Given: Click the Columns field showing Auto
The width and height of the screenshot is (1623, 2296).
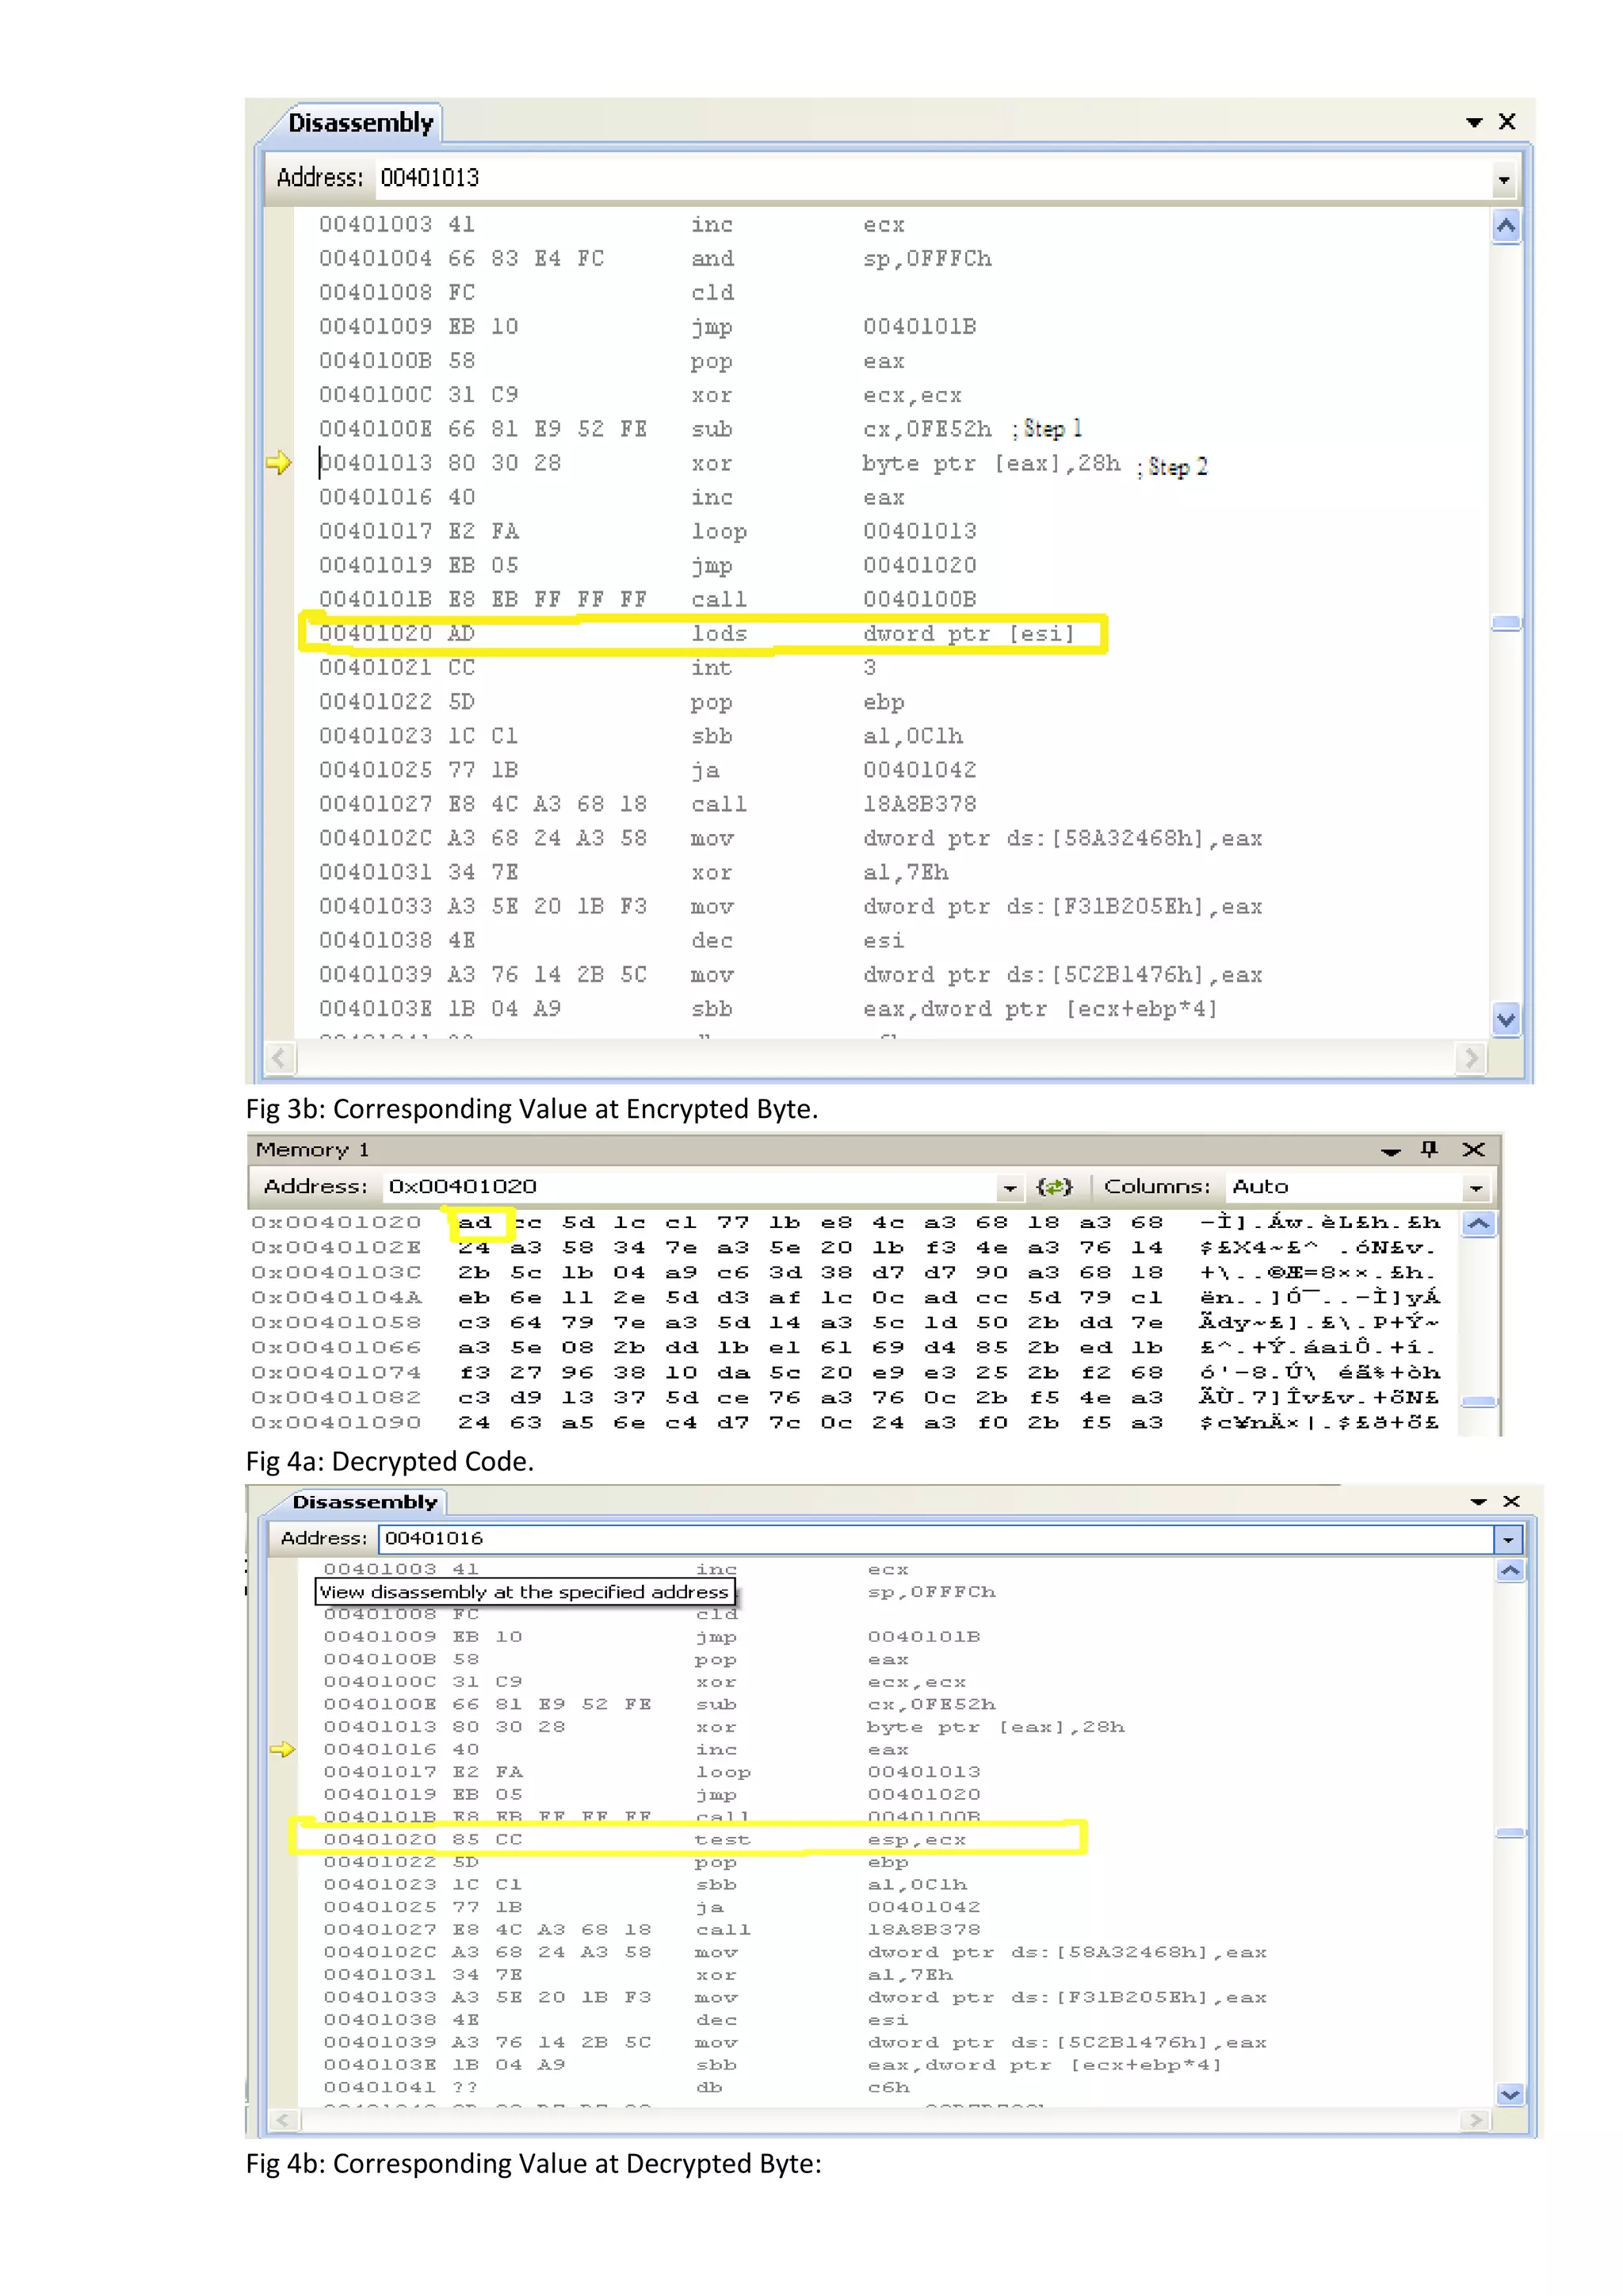Looking at the screenshot, I should 1345,1186.
